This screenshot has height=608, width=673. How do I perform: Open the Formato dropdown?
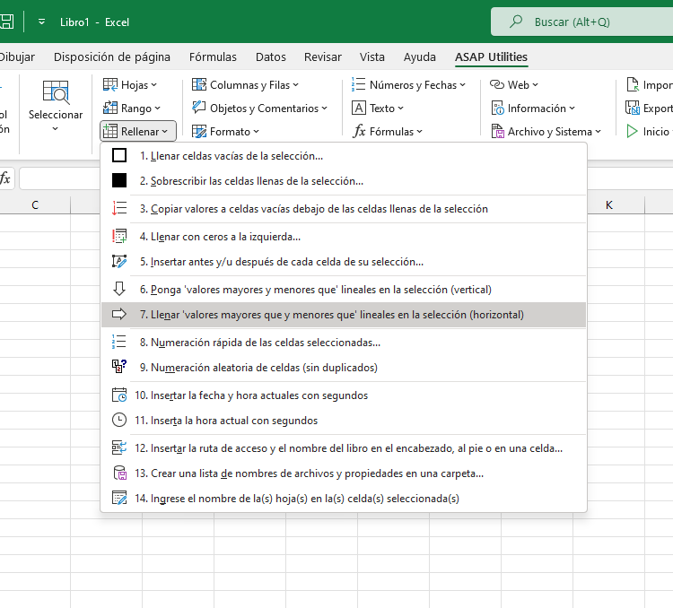coord(225,131)
